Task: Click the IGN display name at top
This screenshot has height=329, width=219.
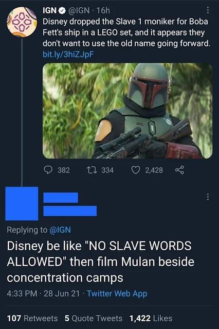Action: 50,10
